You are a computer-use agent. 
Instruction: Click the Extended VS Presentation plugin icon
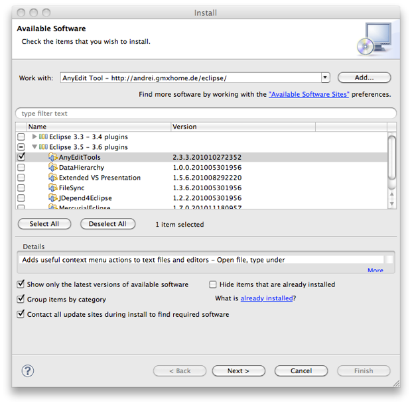[x=52, y=178]
